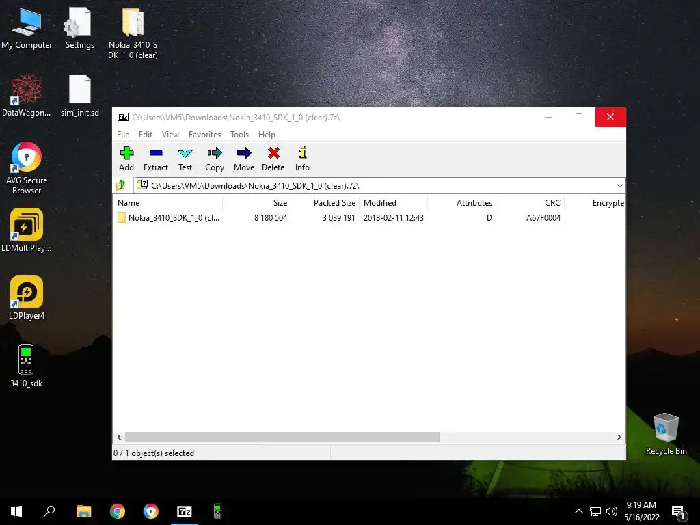Image resolution: width=700 pixels, height=525 pixels.
Task: Click the scroll-right arrow of the file list
Action: pos(619,437)
